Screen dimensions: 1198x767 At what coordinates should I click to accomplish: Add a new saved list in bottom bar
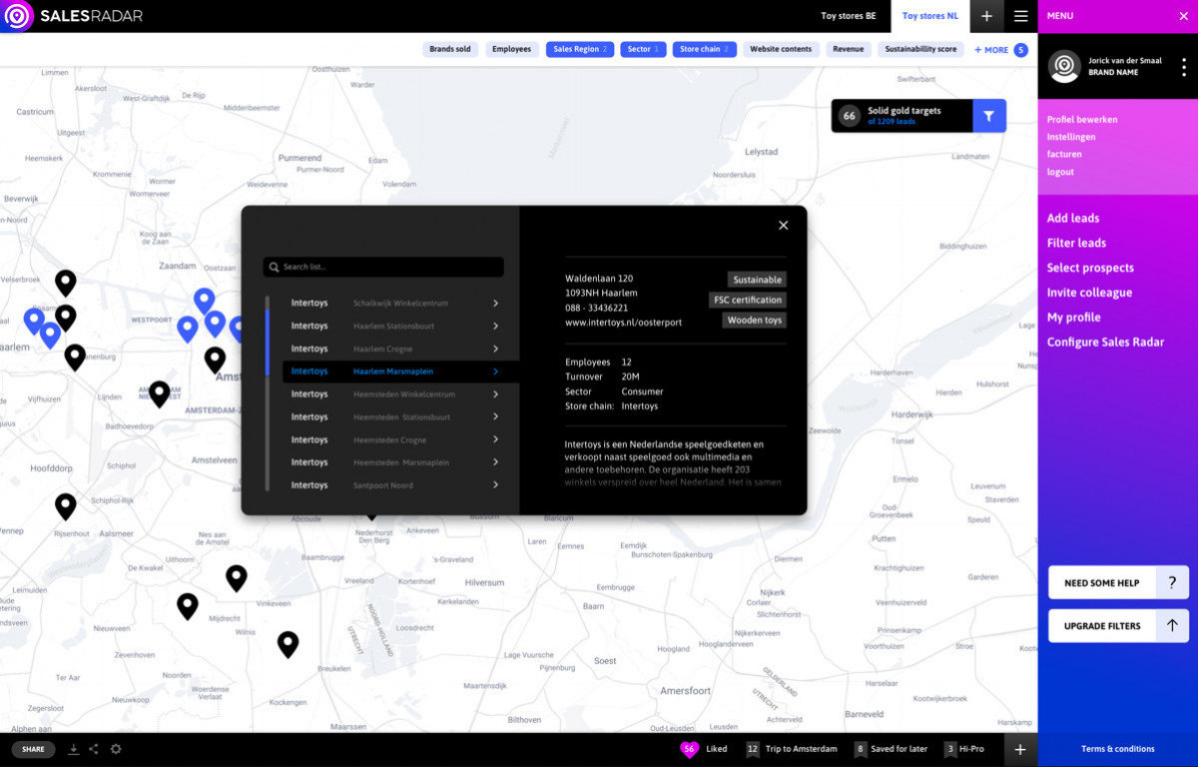pyautogui.click(x=1020, y=749)
